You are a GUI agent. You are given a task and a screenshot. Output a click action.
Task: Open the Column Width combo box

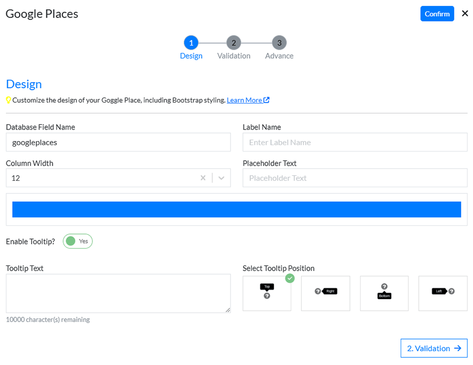(x=100, y=178)
